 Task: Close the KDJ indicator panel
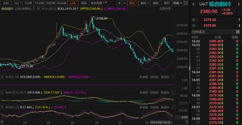coord(173,107)
